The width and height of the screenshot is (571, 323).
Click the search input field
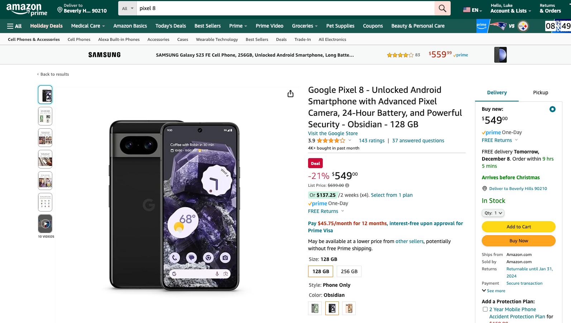(x=285, y=8)
